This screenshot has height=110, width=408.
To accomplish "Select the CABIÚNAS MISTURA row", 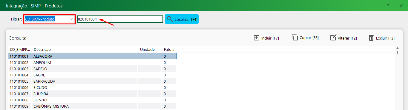I will [92, 106].
